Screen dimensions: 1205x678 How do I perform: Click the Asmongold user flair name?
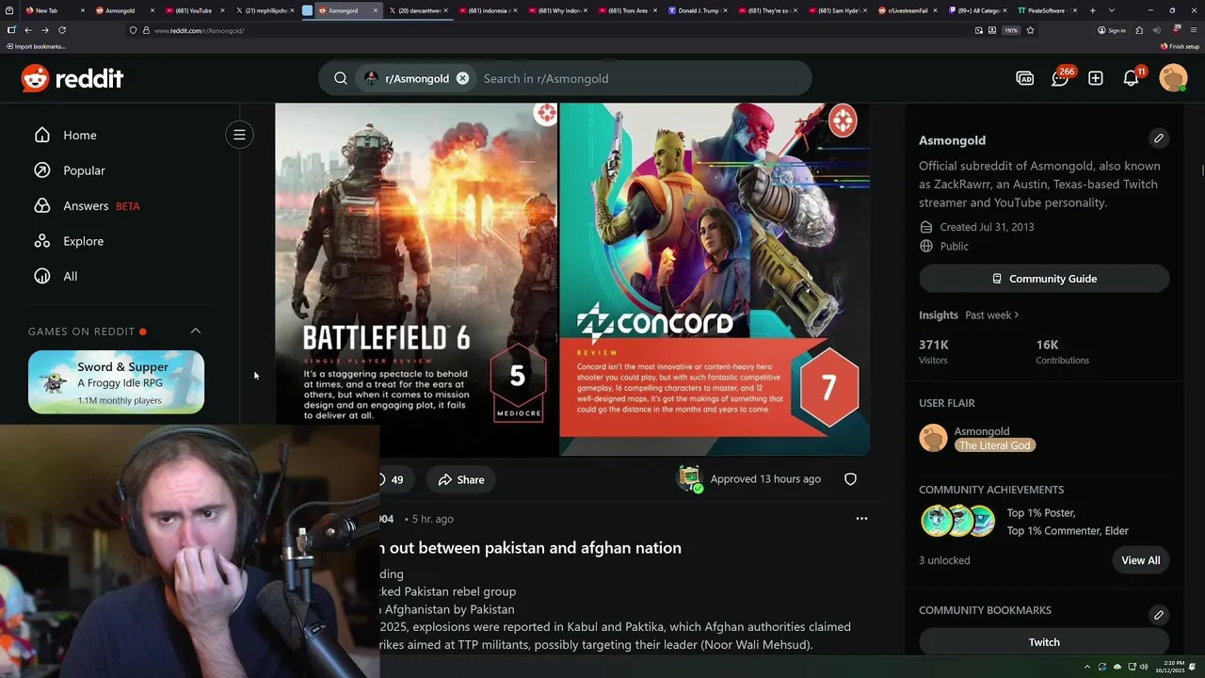click(x=982, y=431)
